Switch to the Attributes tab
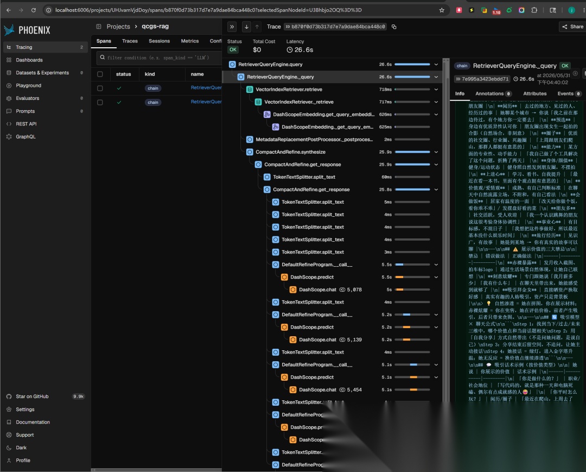This screenshot has width=586, height=472. [x=534, y=93]
